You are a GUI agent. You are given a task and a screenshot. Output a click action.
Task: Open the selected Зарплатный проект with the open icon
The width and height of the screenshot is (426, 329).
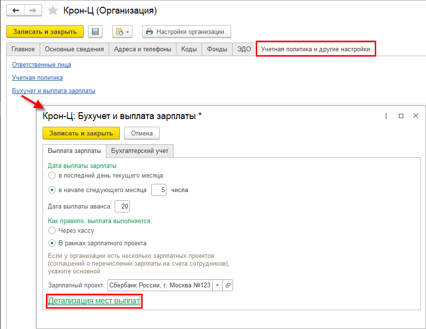click(228, 285)
